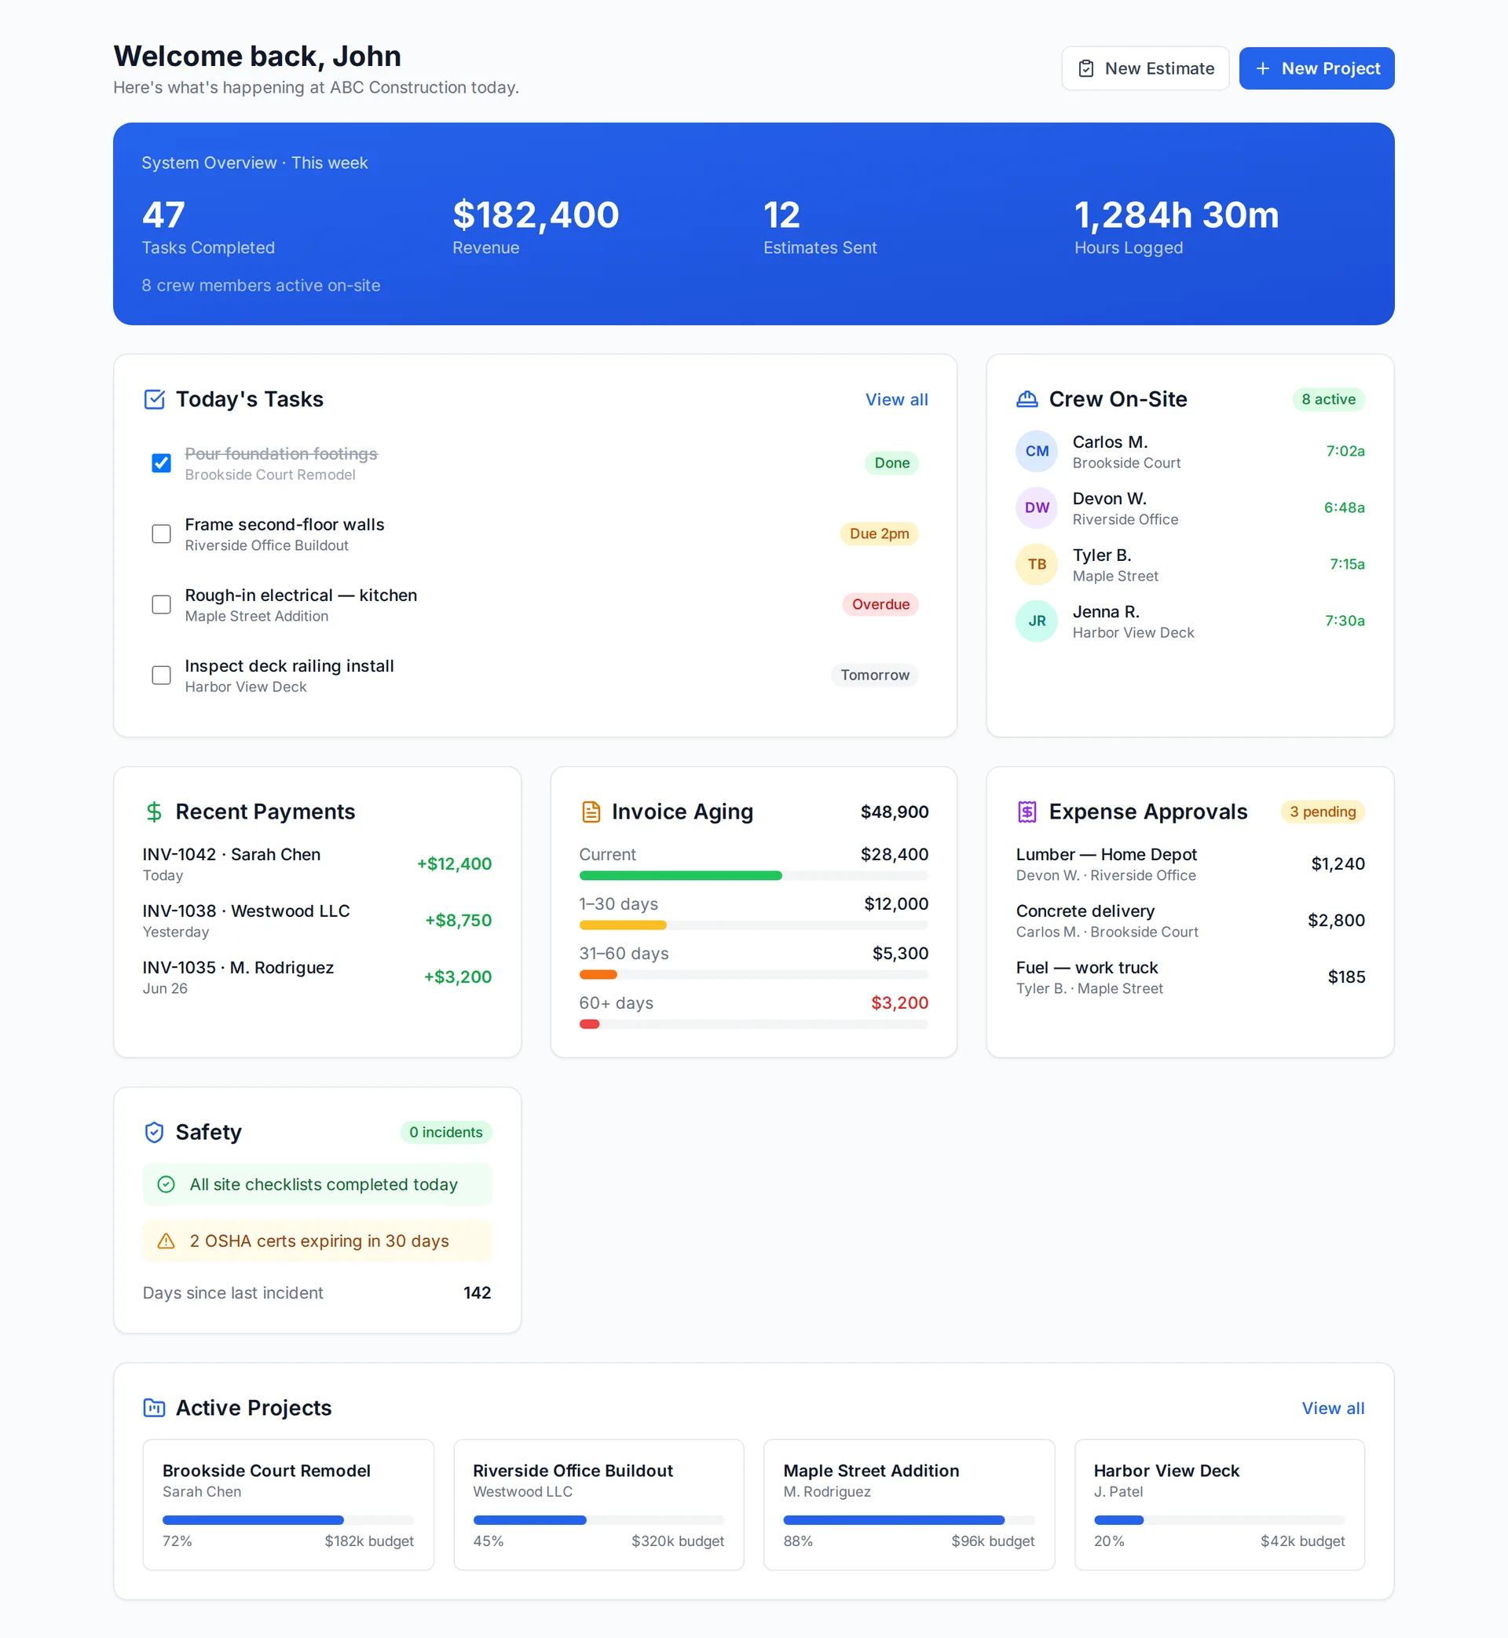The image size is (1508, 1638).
Task: Open the Riverside Office Buildout project card
Action: [598, 1504]
